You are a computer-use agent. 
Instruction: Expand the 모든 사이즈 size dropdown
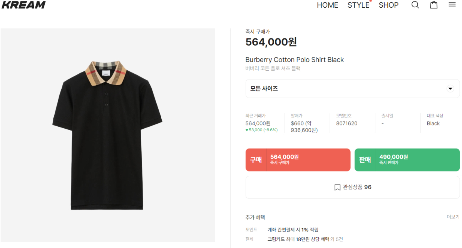(x=346, y=89)
